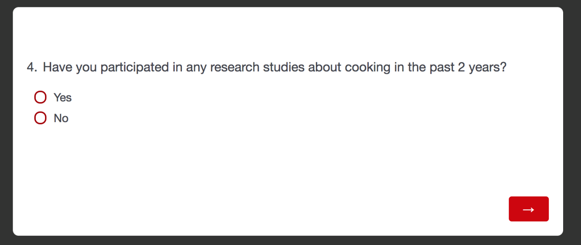Image resolution: width=581 pixels, height=245 pixels.
Task: Click the "Yes" answer label text
Action: pyautogui.click(x=63, y=97)
